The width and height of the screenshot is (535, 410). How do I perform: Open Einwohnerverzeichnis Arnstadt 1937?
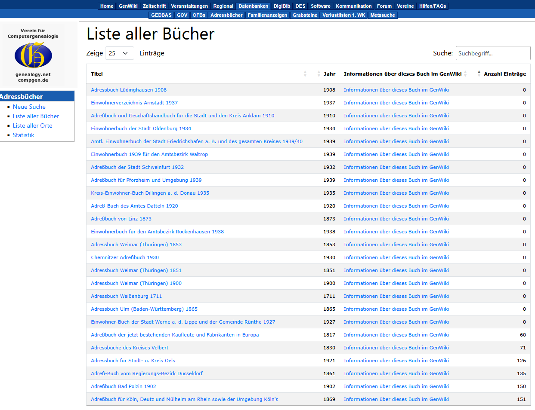(x=134, y=103)
